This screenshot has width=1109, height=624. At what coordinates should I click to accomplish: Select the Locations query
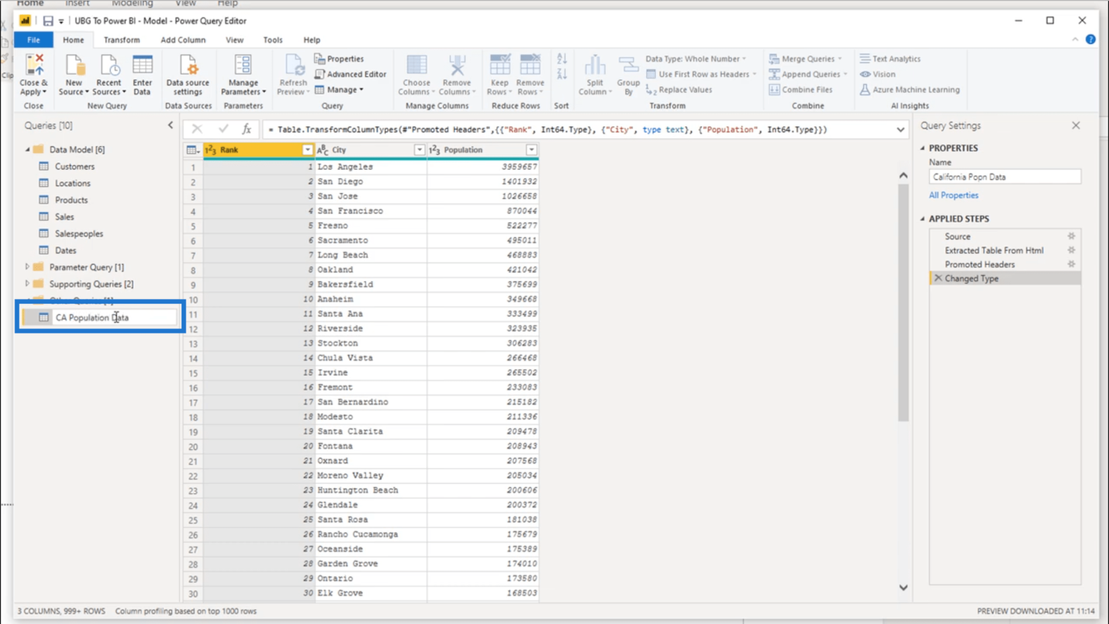tap(73, 184)
